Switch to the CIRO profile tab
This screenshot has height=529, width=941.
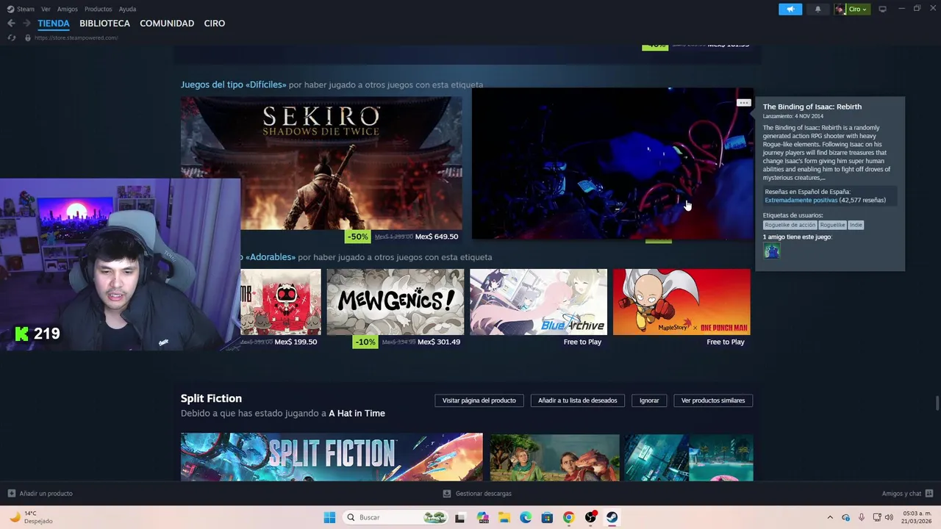tap(215, 24)
